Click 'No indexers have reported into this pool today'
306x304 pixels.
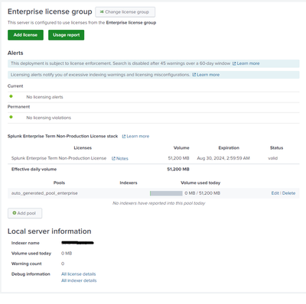click(158, 203)
